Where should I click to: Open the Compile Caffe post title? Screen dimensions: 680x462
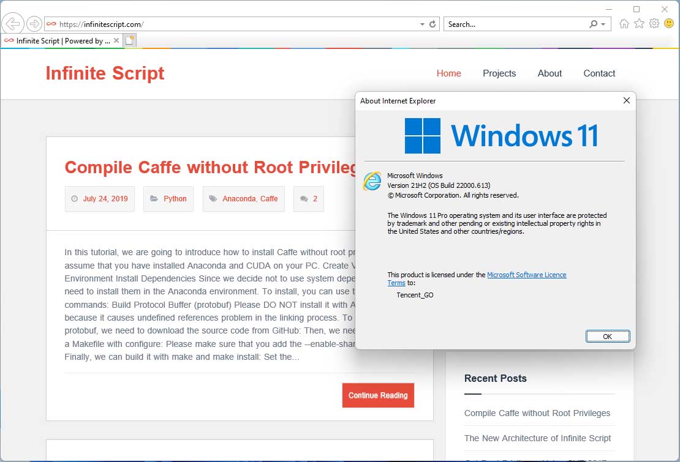pyautogui.click(x=210, y=167)
